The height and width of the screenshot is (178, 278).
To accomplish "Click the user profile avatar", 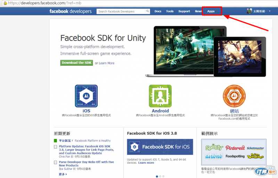I will click(x=249, y=11).
